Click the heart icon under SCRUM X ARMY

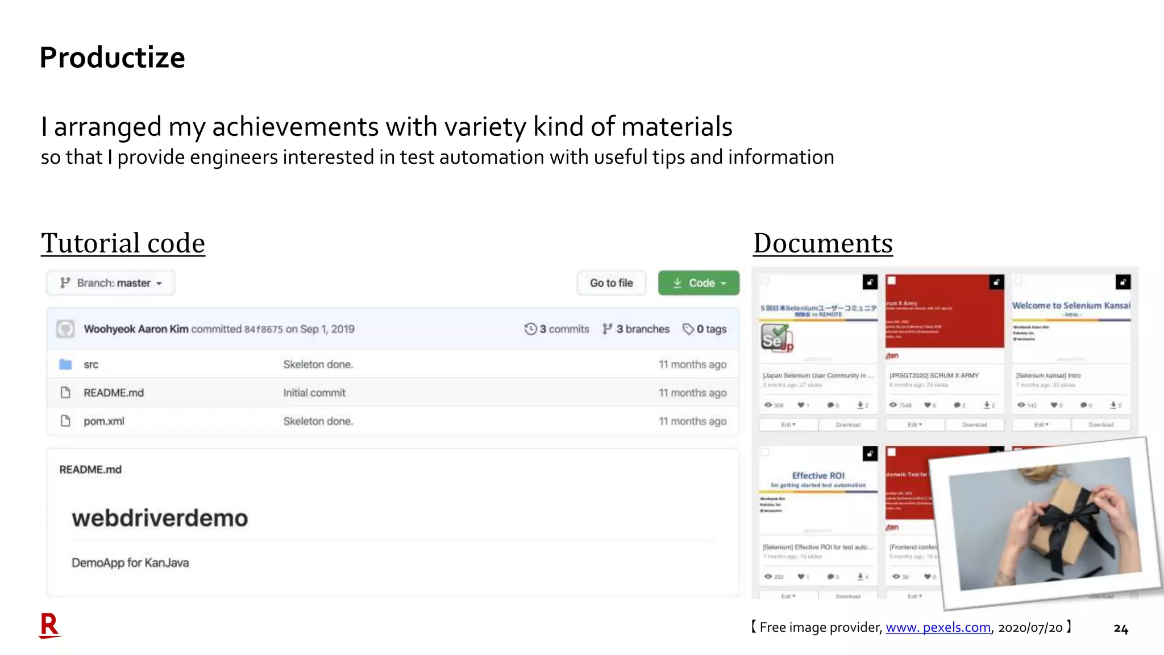pyautogui.click(x=927, y=405)
